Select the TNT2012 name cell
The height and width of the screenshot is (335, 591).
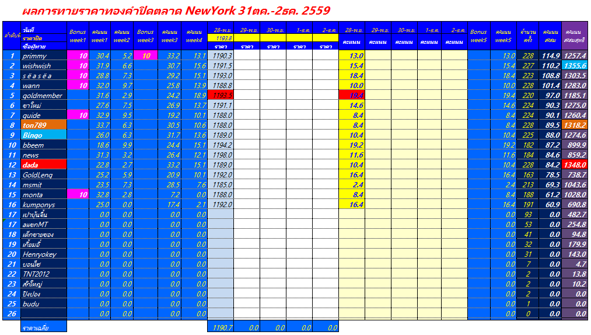pos(44,274)
